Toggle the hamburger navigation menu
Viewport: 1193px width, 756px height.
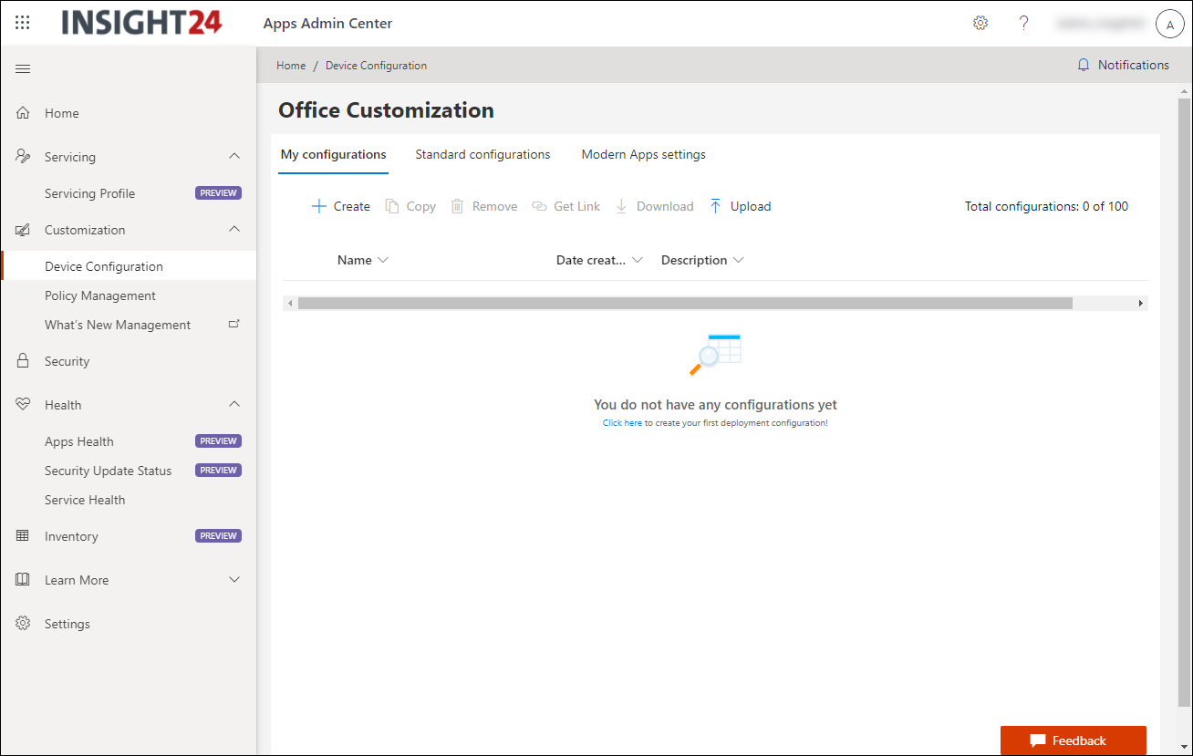pyautogui.click(x=23, y=68)
